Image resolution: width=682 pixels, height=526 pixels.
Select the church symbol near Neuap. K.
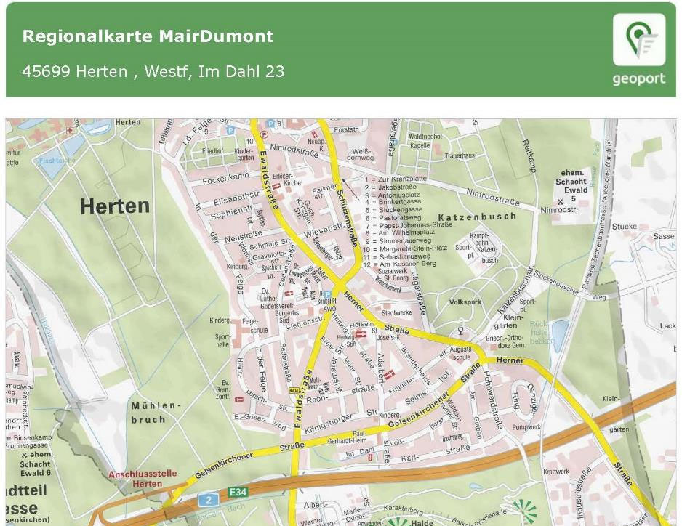click(315, 134)
